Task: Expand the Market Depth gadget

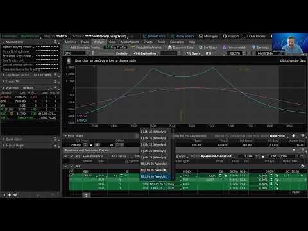Action: pyautogui.click(x=4, y=146)
